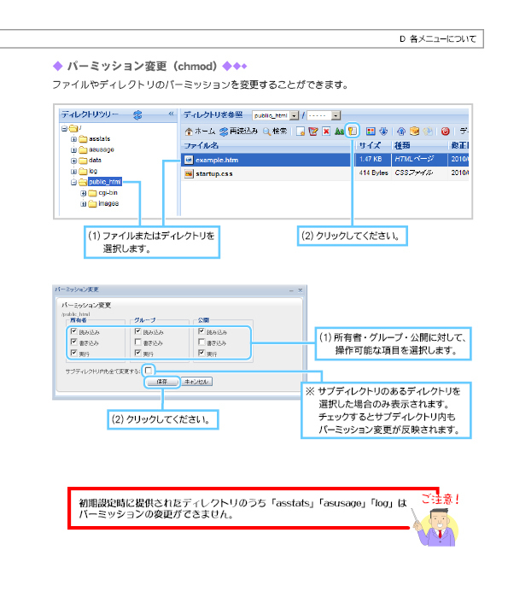Collapse the public_html folder node
Screen dimensions: 508x591
pos(74,183)
